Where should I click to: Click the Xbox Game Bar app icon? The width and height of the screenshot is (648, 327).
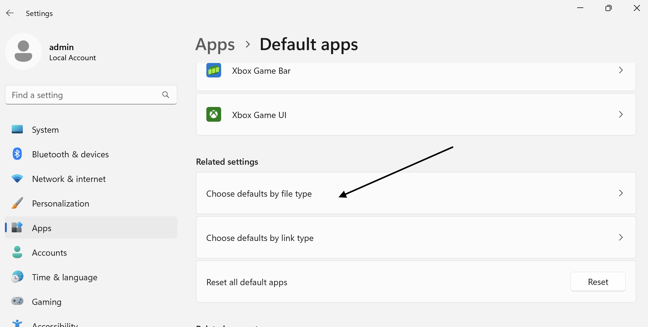click(x=213, y=70)
